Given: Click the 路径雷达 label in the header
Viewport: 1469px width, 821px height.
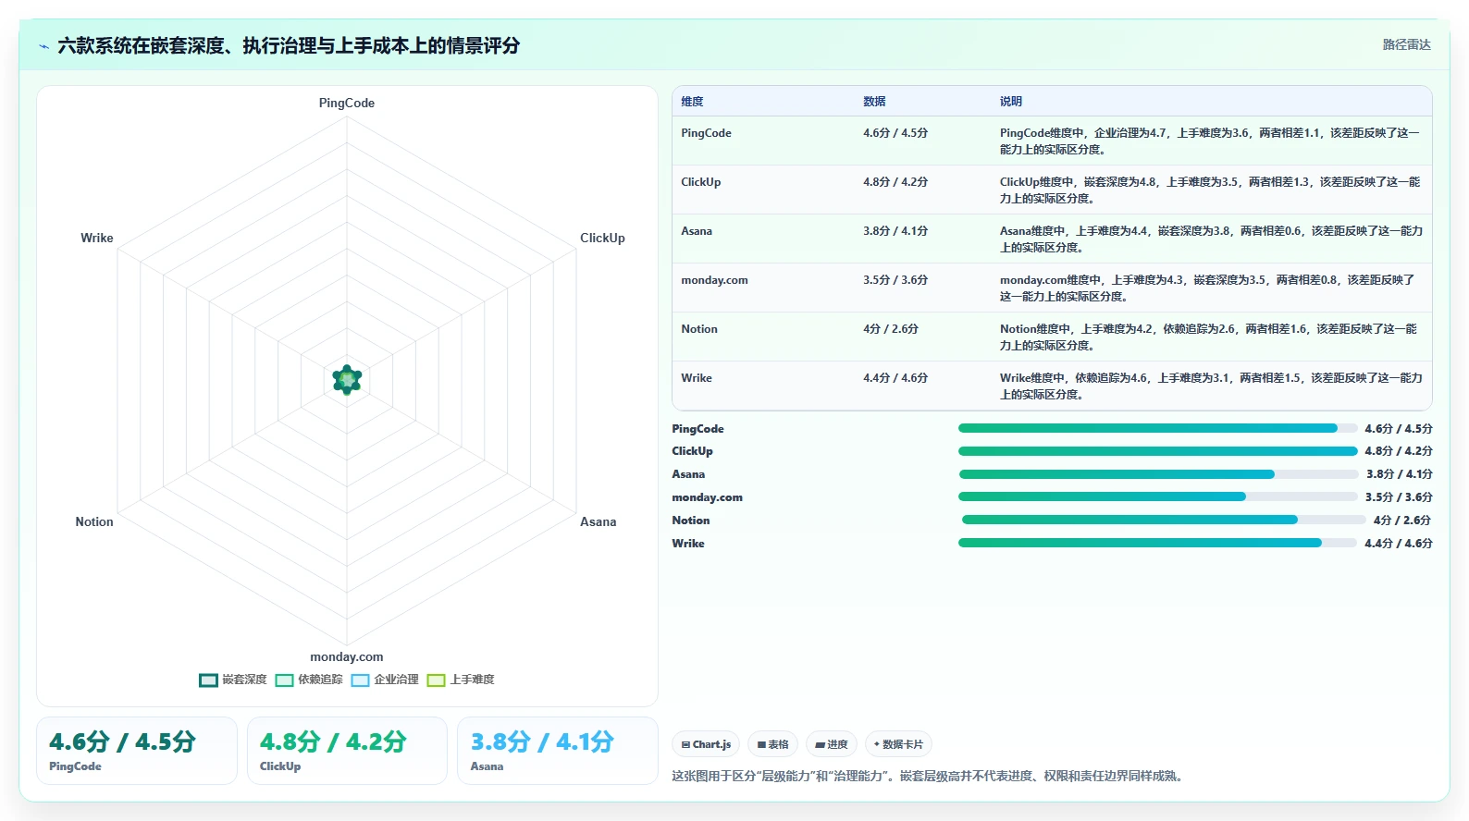Looking at the screenshot, I should point(1406,44).
